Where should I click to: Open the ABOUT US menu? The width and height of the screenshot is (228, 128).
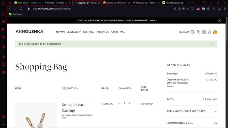[103, 32]
